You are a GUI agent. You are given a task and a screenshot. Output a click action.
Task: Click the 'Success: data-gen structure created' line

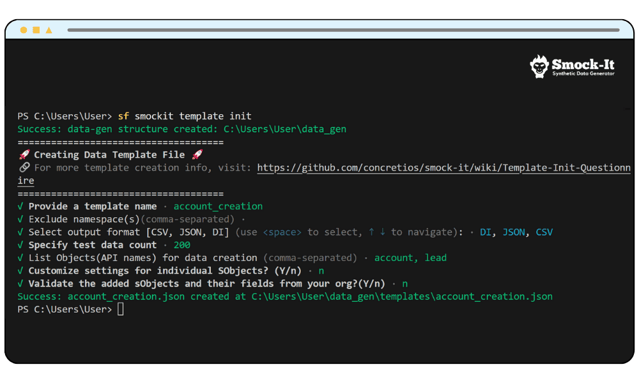tap(181, 129)
